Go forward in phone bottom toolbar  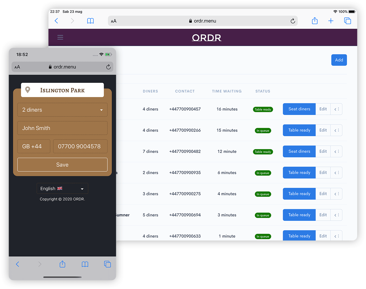pyautogui.click(x=40, y=264)
